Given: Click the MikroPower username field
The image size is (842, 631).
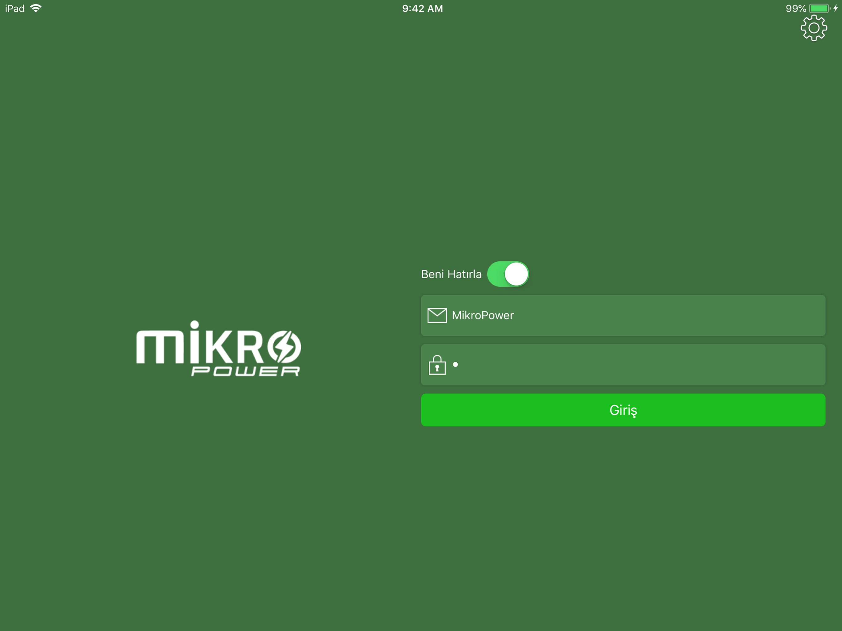Looking at the screenshot, I should (x=623, y=315).
